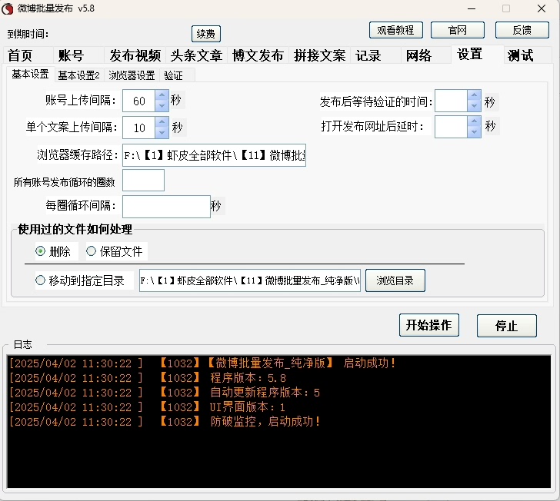Screen dimensions: 560x501
Task: Click the 反馈 feedback button
Action: point(522,30)
